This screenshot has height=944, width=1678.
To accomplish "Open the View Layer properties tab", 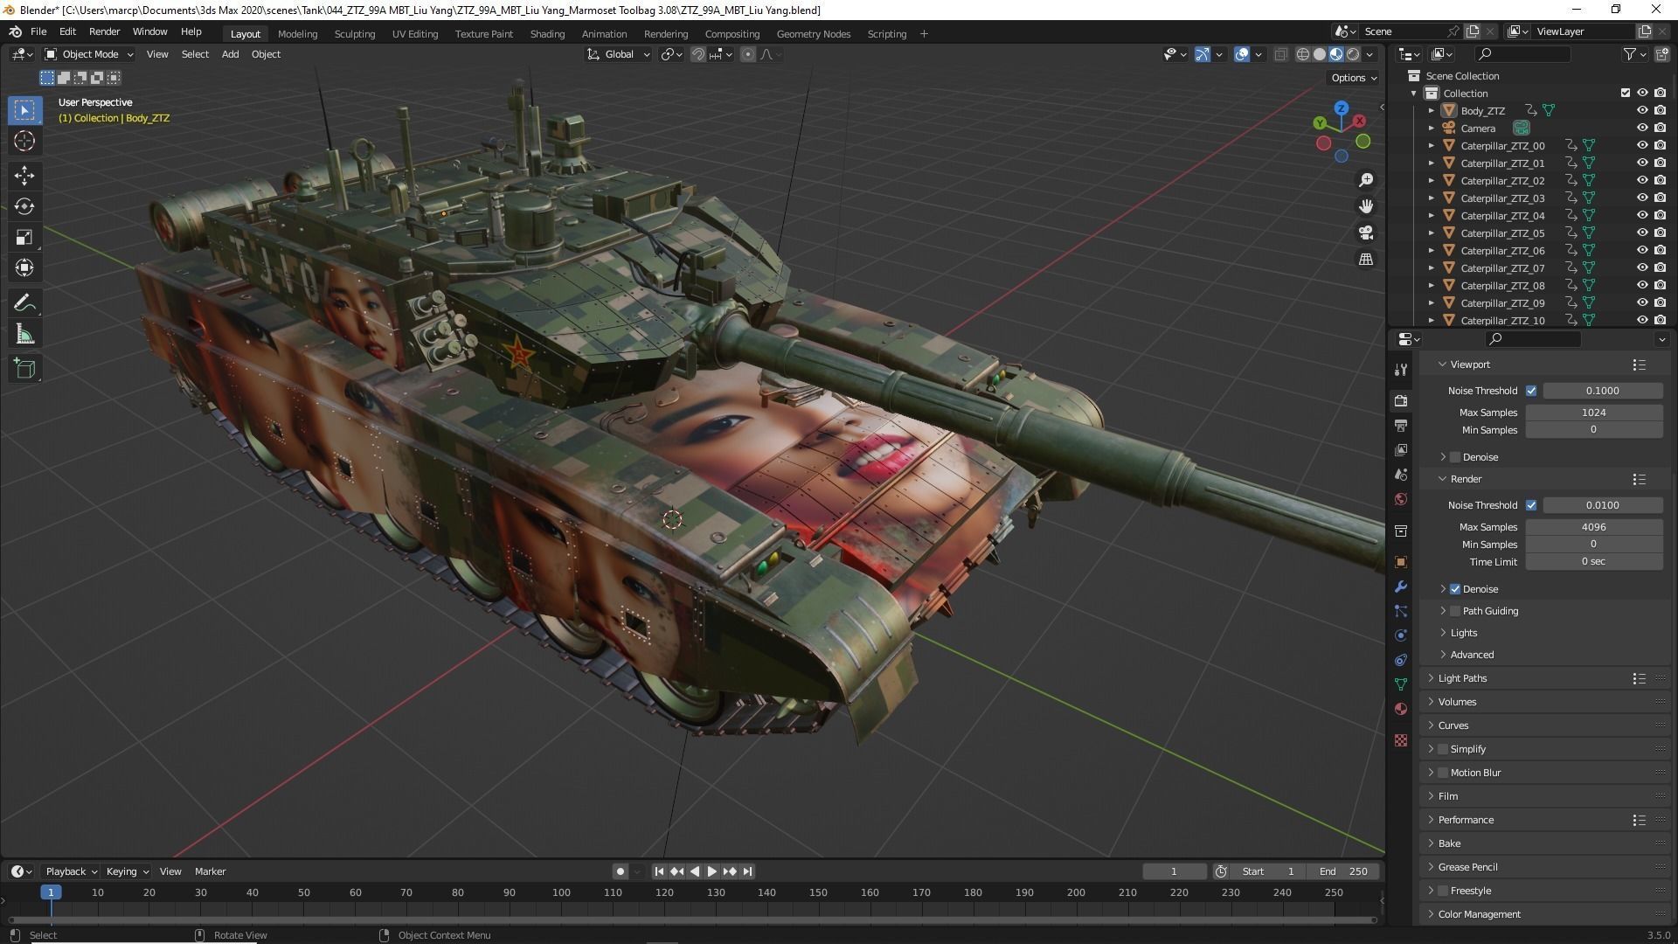I will [1401, 449].
